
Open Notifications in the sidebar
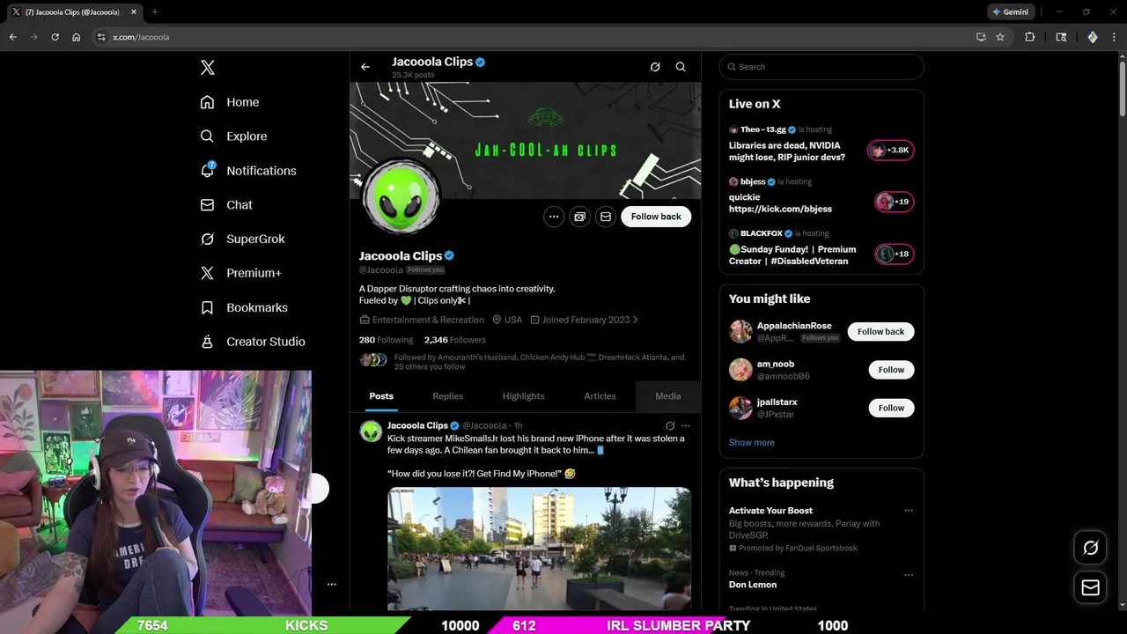tap(248, 171)
